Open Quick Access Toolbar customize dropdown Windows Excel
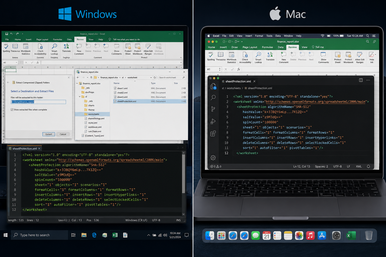386x257 pixels. click(x=22, y=34)
